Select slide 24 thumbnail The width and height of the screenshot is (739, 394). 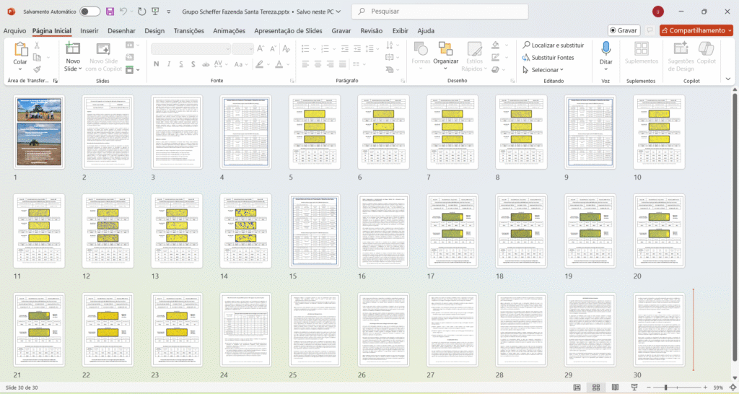tap(245, 330)
